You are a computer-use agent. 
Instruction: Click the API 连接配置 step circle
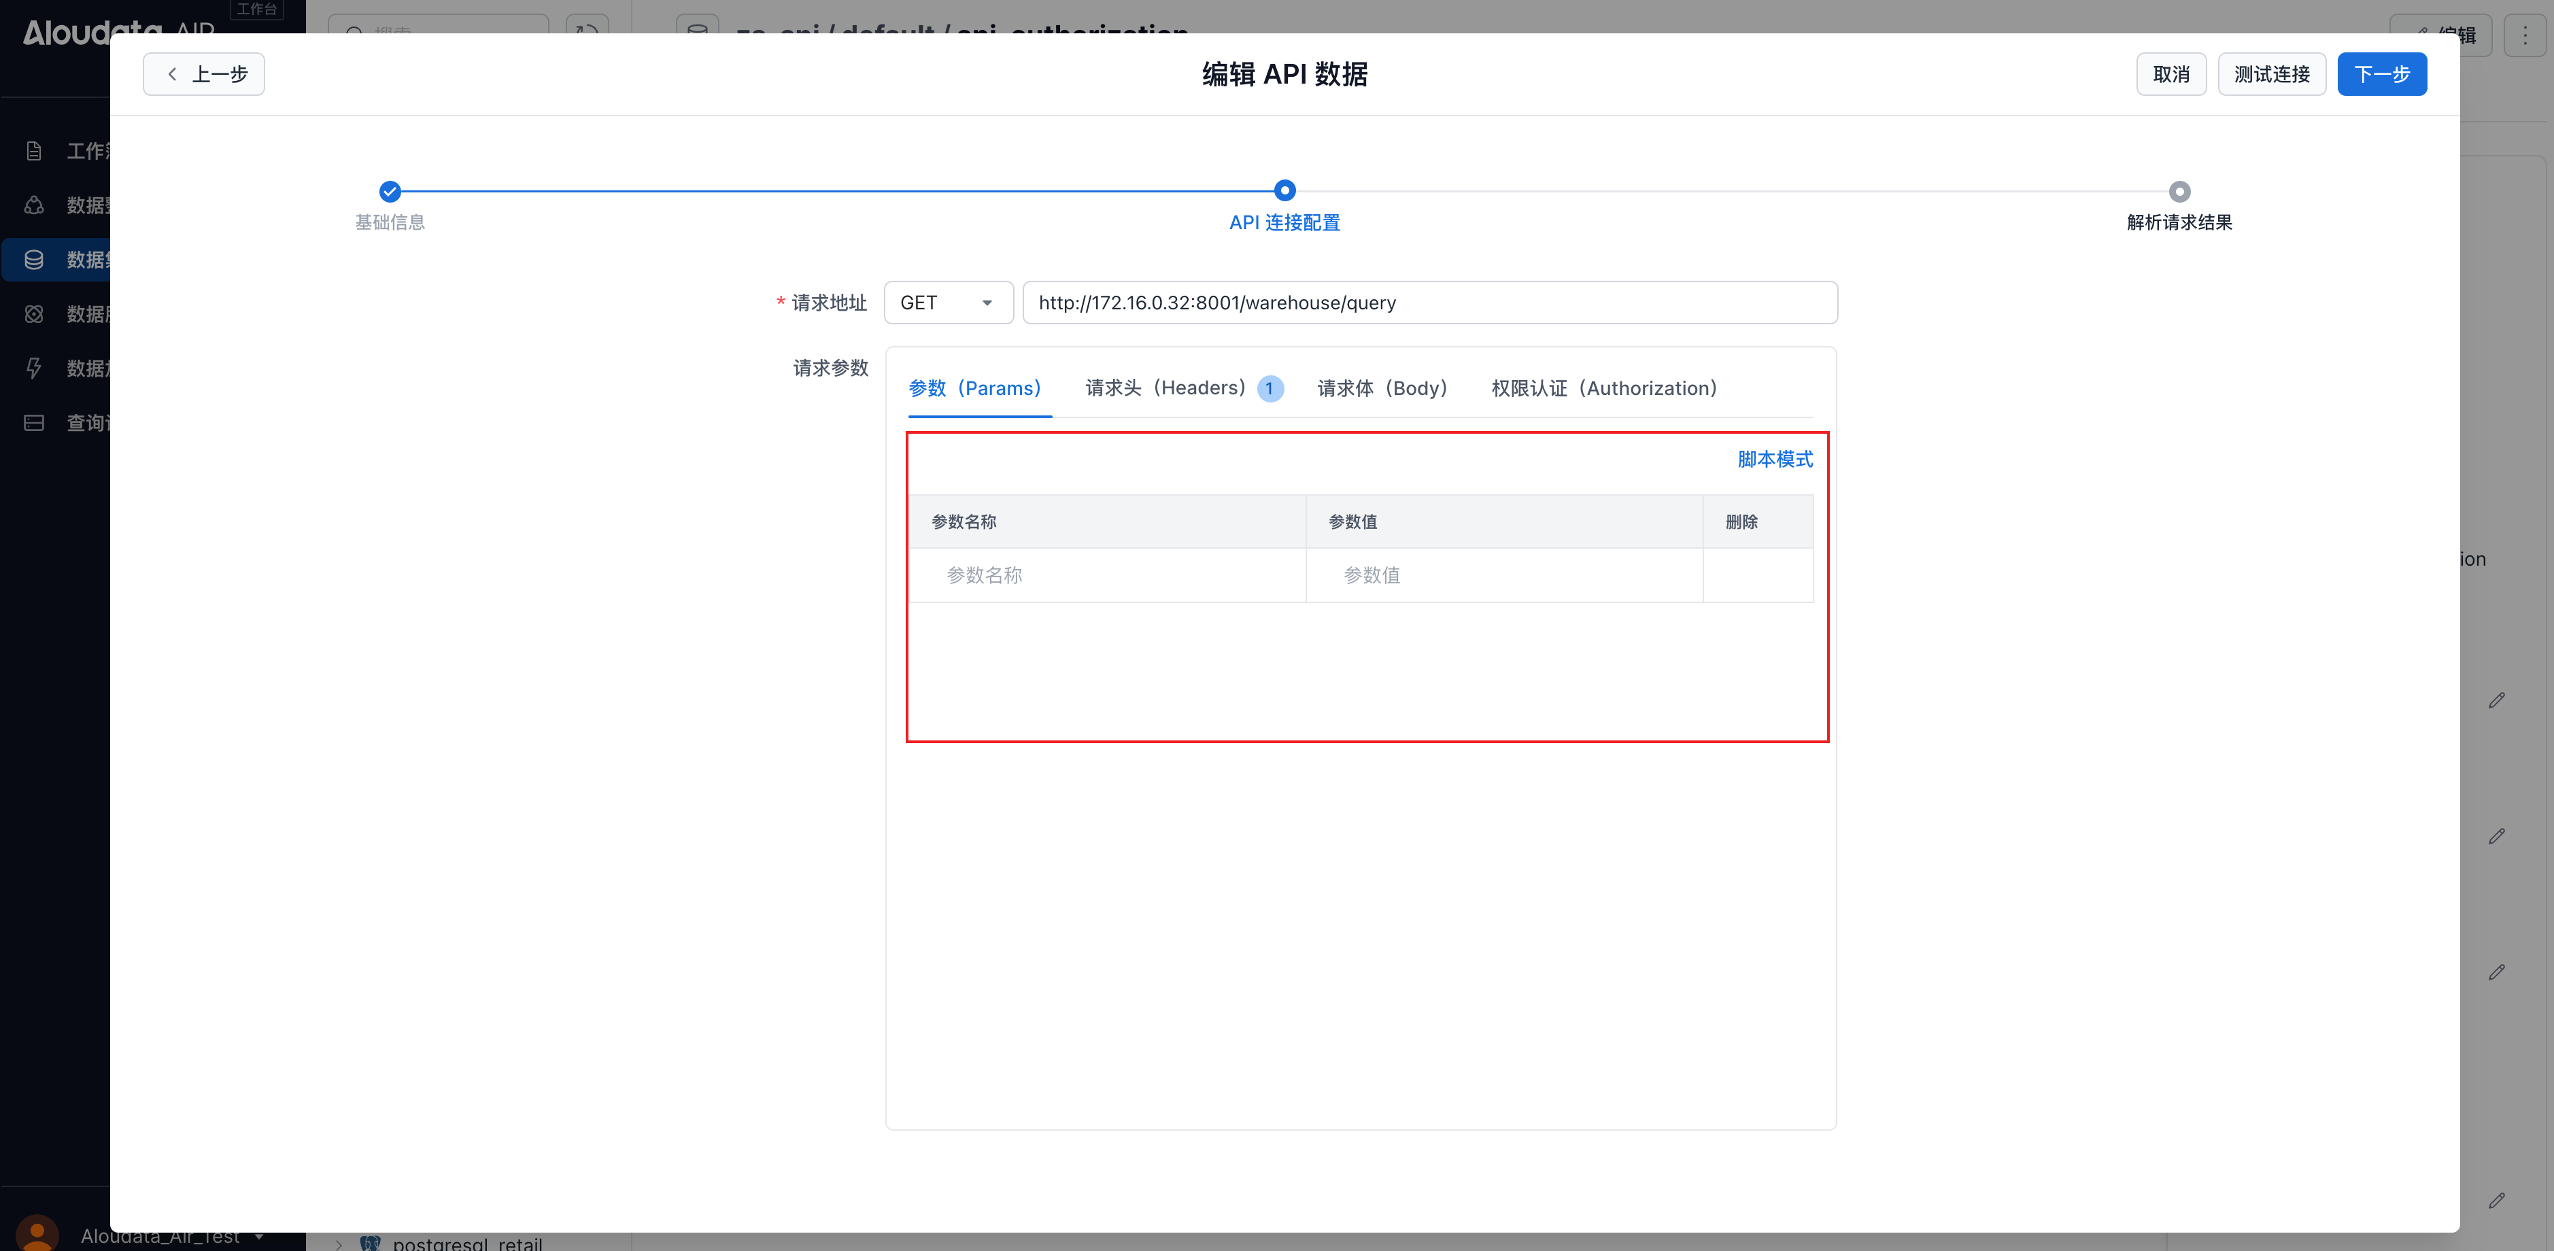pyautogui.click(x=1284, y=190)
